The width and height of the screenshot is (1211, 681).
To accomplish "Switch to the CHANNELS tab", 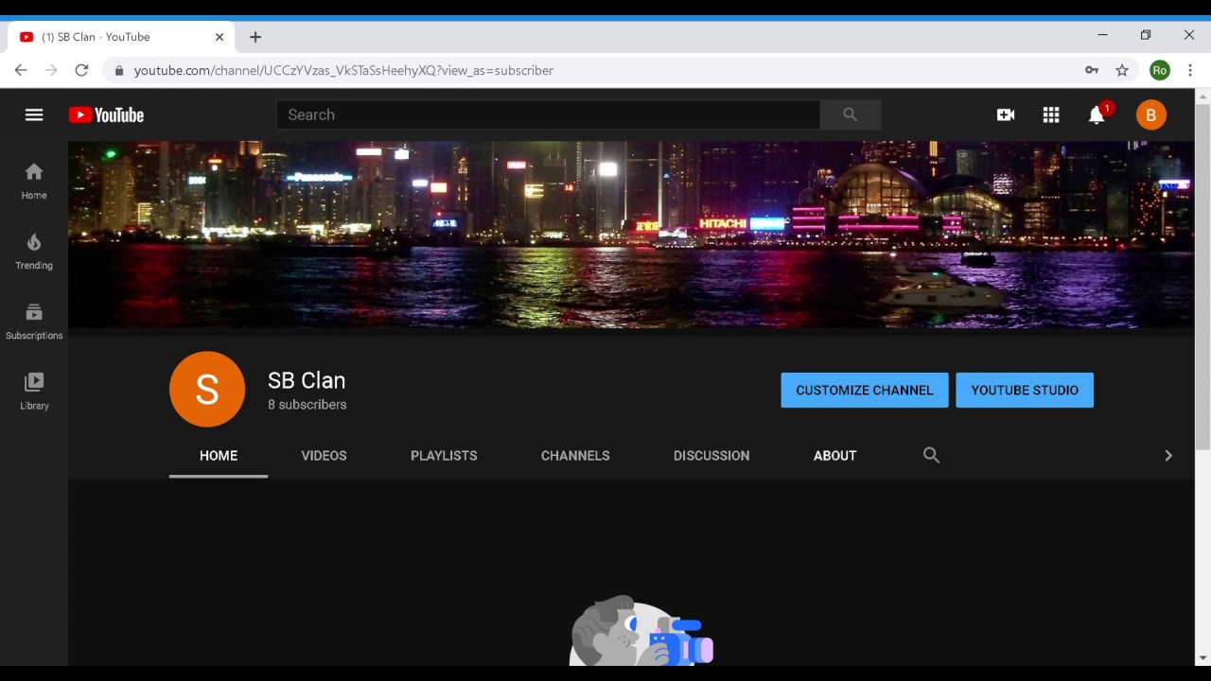I will [575, 455].
